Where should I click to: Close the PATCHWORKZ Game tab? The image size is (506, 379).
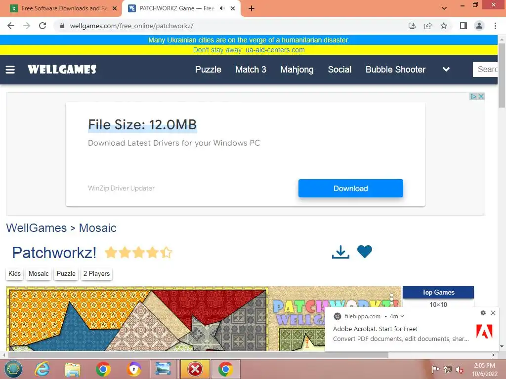(x=233, y=8)
